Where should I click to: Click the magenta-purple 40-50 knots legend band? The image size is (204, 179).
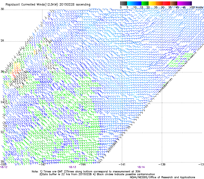[184, 3]
